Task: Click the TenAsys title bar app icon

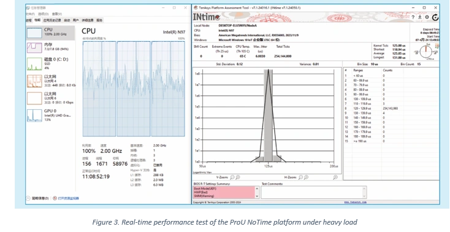Action: pos(196,8)
